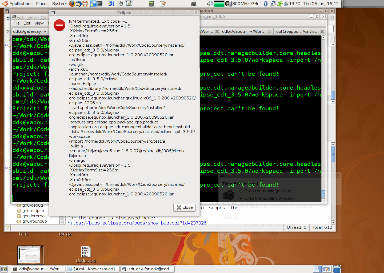Screen dimensions: 384x273
Task: Open the terminal File menu
Action: (x=17, y=23)
